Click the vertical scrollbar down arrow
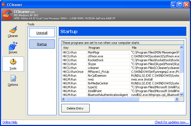 (181, 94)
